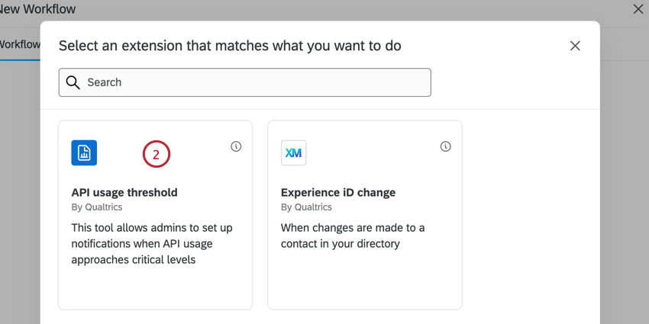Screen dimensions: 649x324
Task: Select the Experience iD change title
Action: click(338, 192)
